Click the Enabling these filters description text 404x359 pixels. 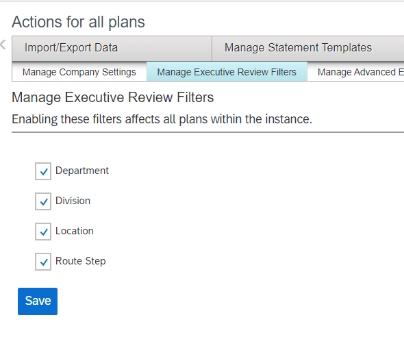click(162, 119)
